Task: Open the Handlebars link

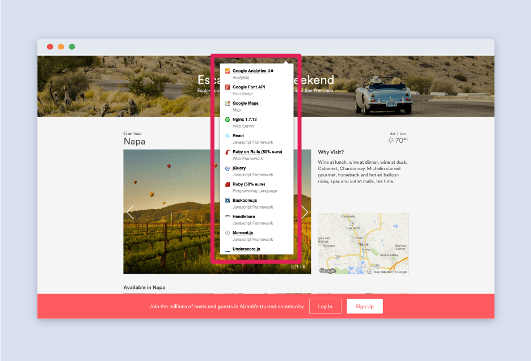Action: click(x=243, y=216)
